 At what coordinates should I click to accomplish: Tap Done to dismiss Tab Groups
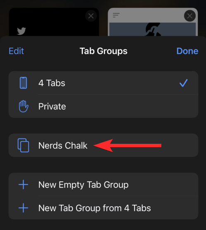(x=187, y=51)
